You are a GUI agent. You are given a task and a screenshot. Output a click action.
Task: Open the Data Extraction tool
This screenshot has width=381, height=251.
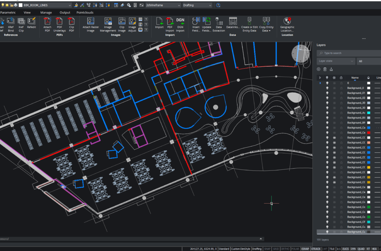218,21
